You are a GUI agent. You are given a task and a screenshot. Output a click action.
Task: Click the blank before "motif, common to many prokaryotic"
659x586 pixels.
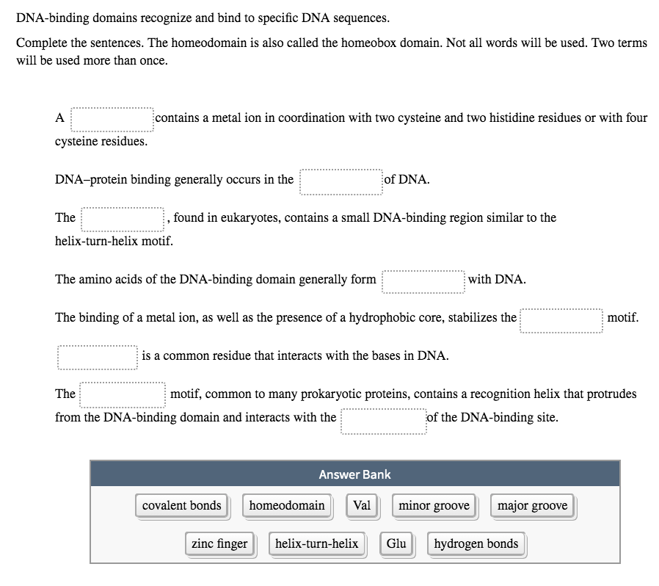pyautogui.click(x=123, y=394)
